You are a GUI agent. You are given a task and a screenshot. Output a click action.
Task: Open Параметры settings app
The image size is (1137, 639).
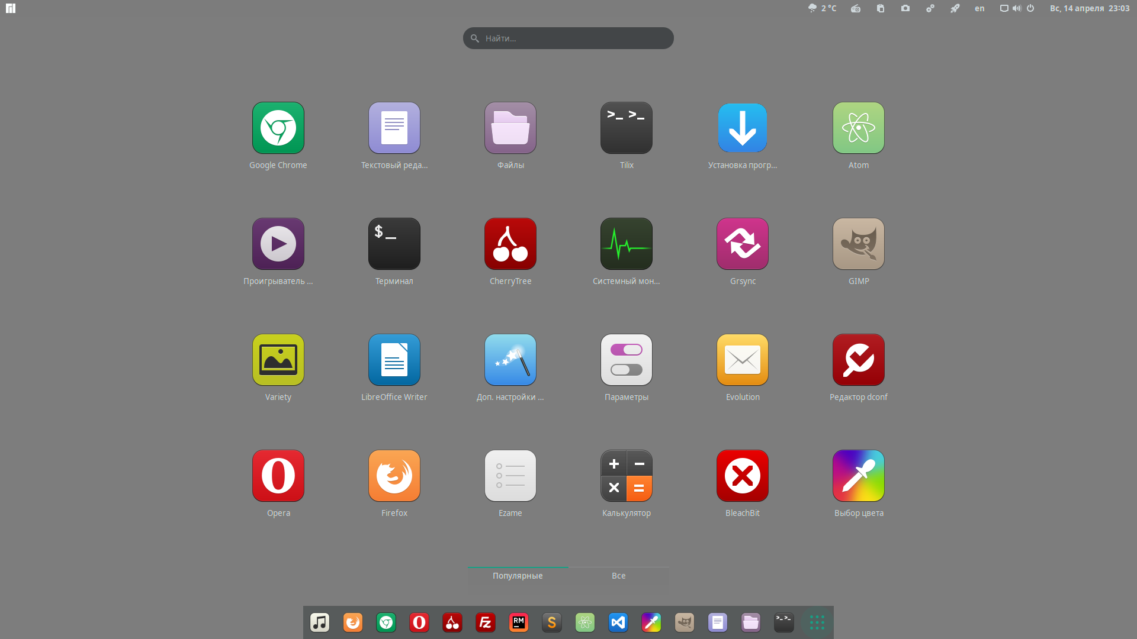pos(627,360)
